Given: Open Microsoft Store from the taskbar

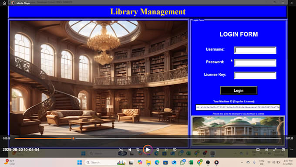Looking at the screenshot, I should 165,163.
